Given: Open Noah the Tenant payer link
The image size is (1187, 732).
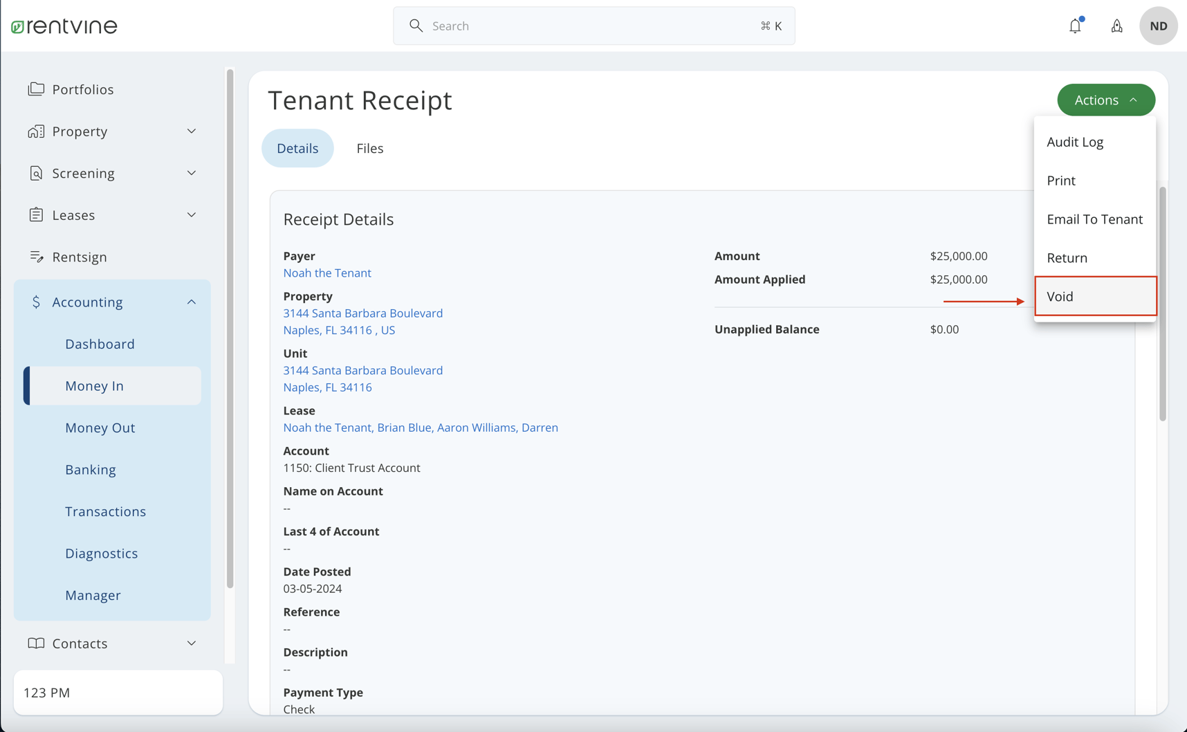Looking at the screenshot, I should [x=327, y=273].
